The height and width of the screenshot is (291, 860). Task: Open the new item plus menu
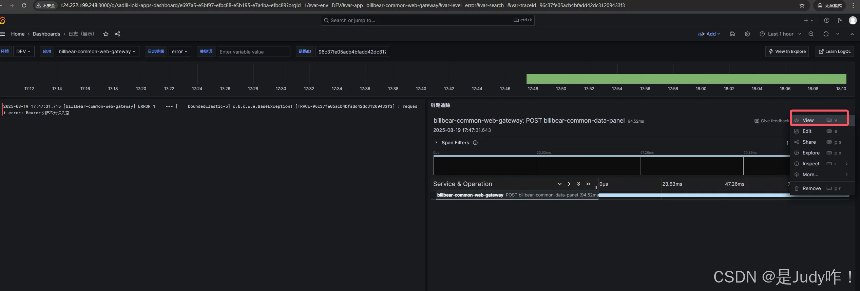coord(808,20)
